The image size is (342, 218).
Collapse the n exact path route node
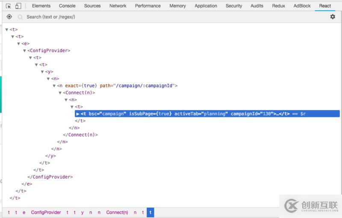pyautogui.click(x=54, y=86)
